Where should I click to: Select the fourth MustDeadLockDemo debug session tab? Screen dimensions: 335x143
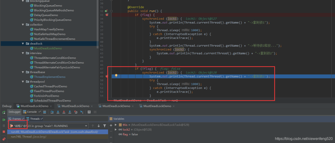pyautogui.click(x=157, y=106)
